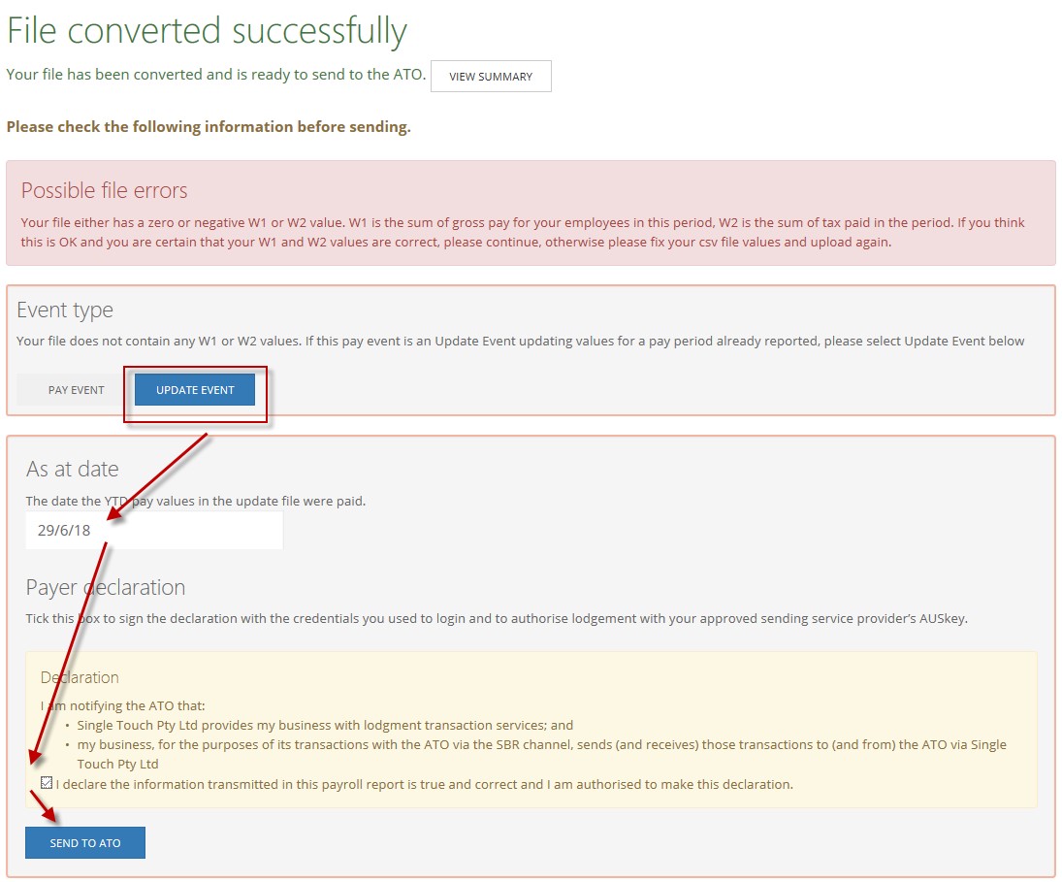1062x882 pixels.
Task: Click the 'Event type' section heading
Action: click(65, 310)
